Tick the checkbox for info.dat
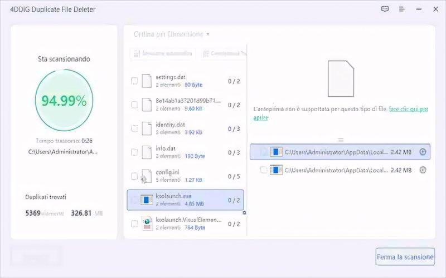The height and width of the screenshot is (278, 446). pyautogui.click(x=134, y=152)
